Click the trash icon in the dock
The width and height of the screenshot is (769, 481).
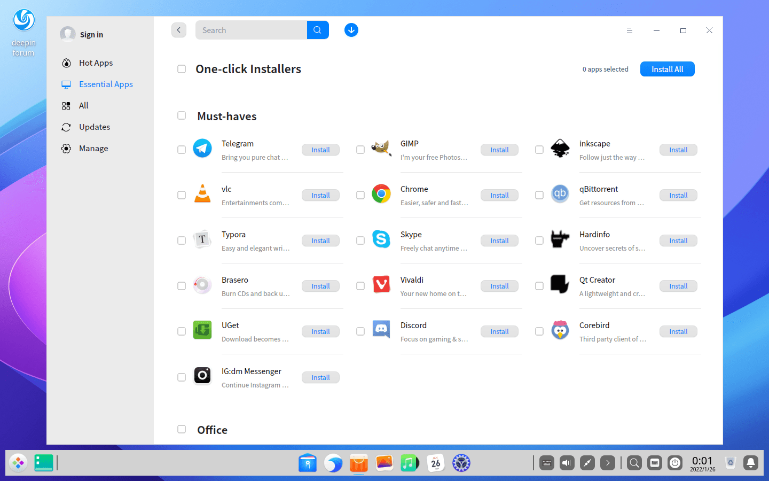point(731,463)
